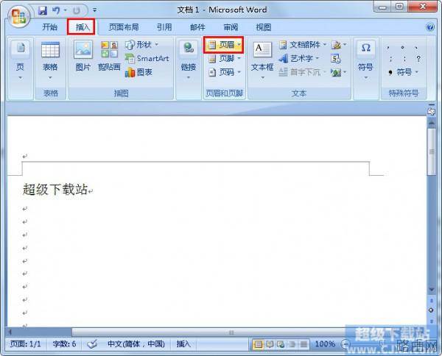Image resolution: width=442 pixels, height=356 pixels.
Task: Open Customize Quick Access Toolbar arrow
Action: [95, 10]
